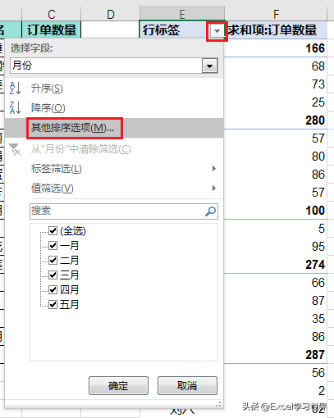Screen dimensions: 334x418
Task: Select column C header
Action: tap(52, 14)
